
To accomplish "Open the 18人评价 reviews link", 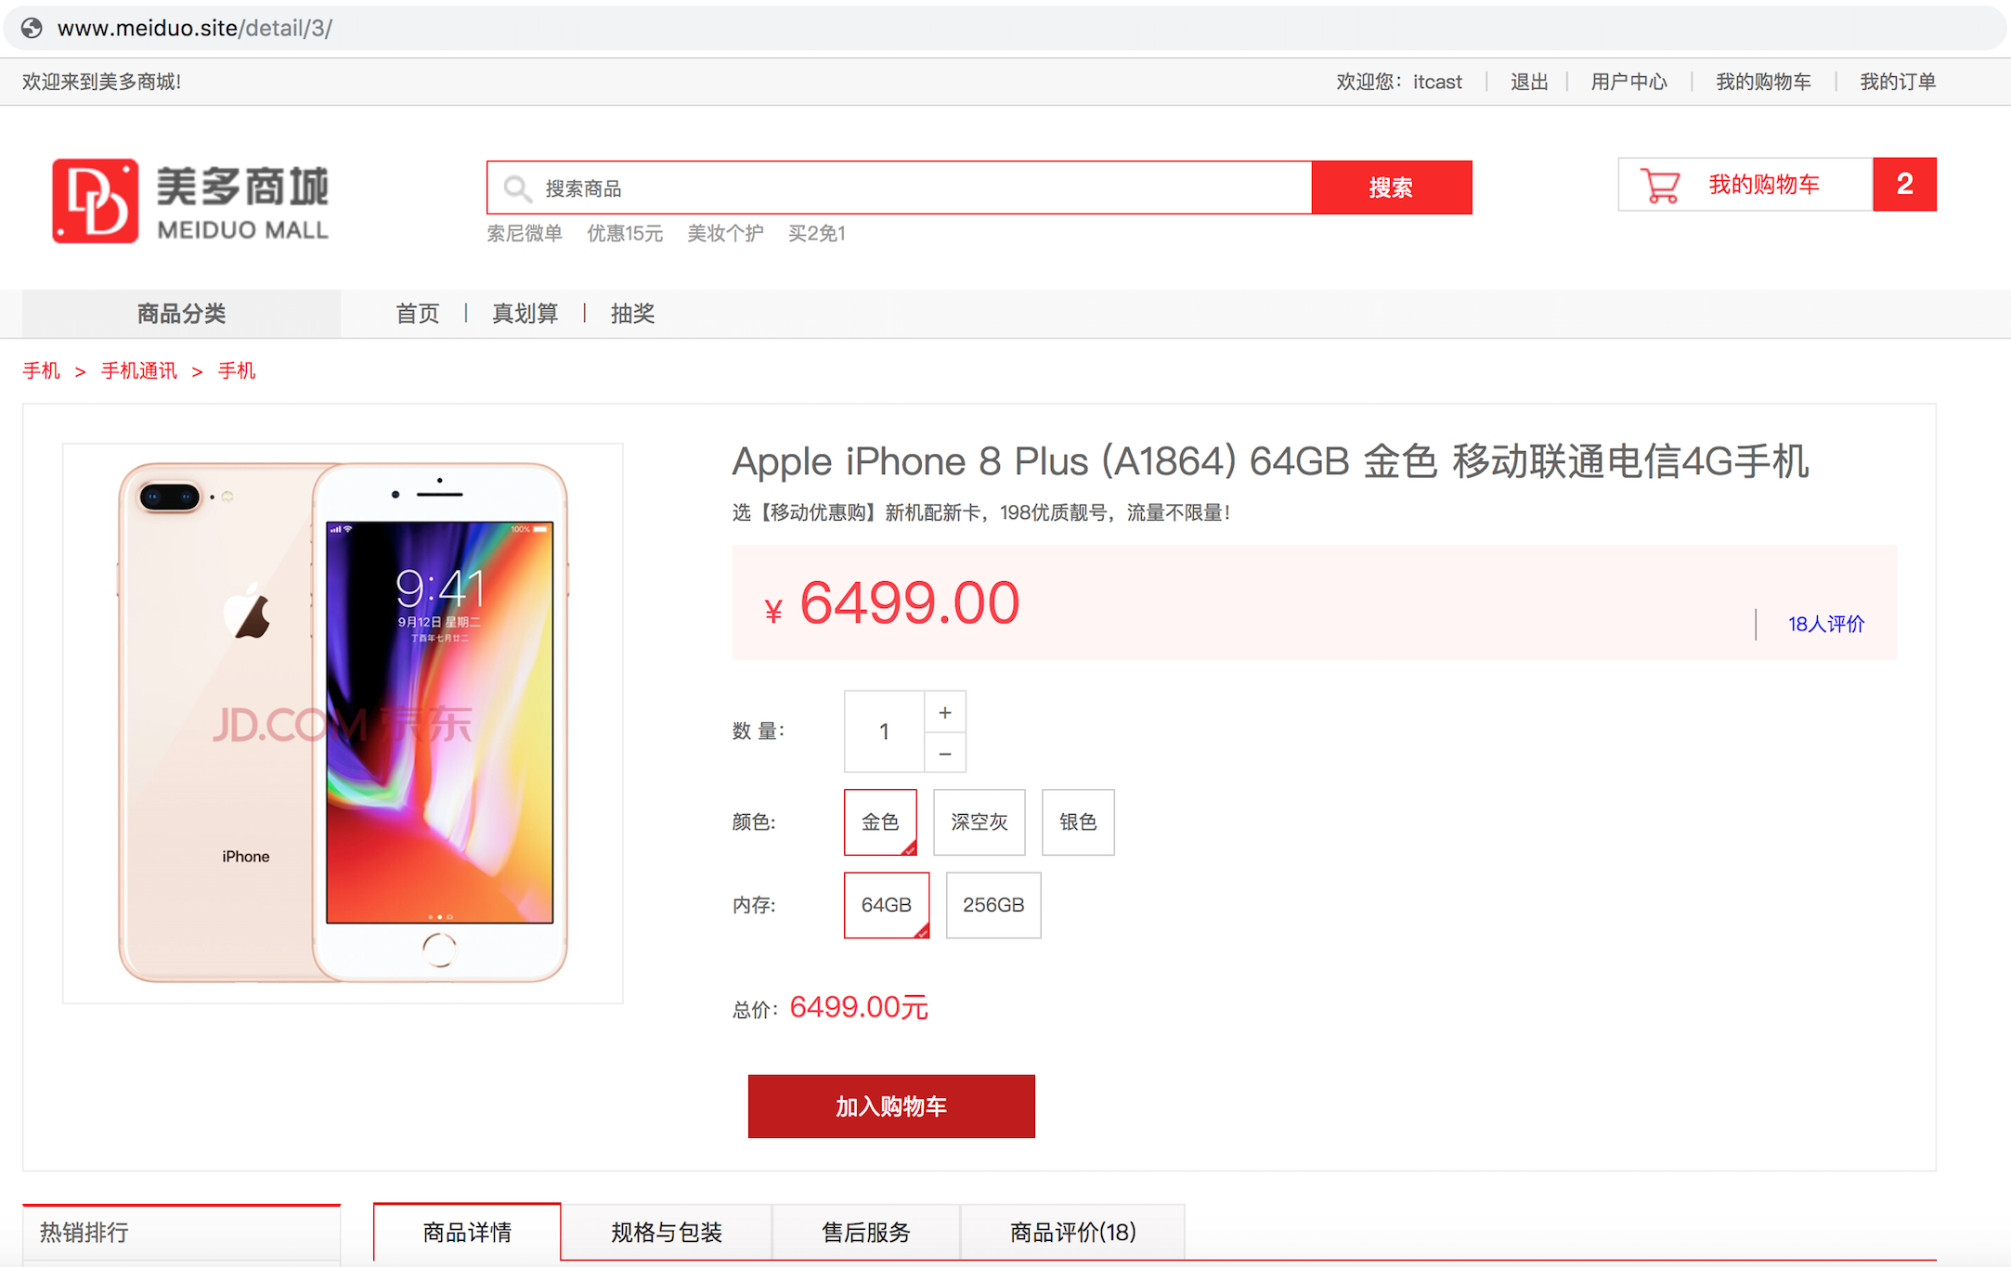I will [1826, 624].
